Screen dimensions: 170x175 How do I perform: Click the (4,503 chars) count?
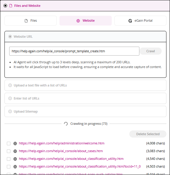[155, 166]
